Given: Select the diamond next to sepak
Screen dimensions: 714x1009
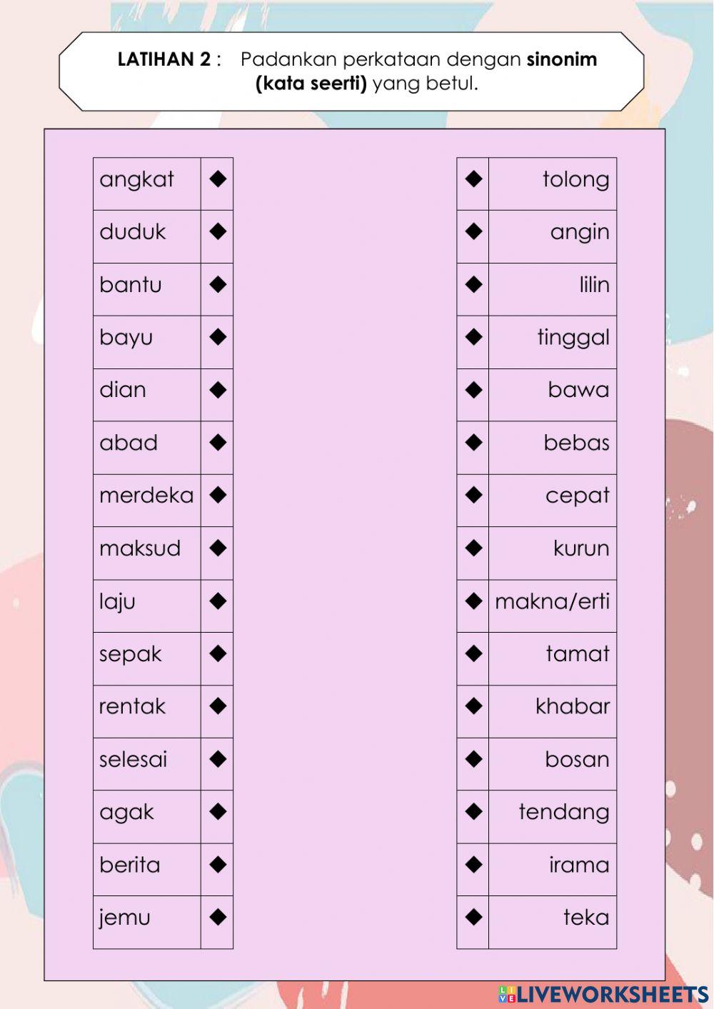Looking at the screenshot, I should 218,654.
